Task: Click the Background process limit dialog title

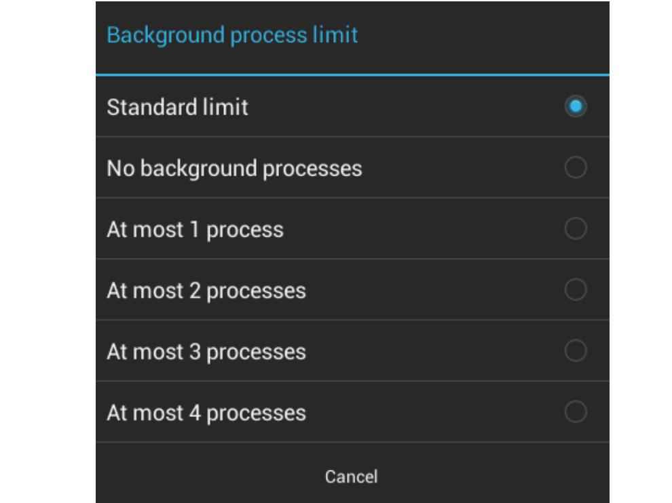Action: click(x=232, y=35)
